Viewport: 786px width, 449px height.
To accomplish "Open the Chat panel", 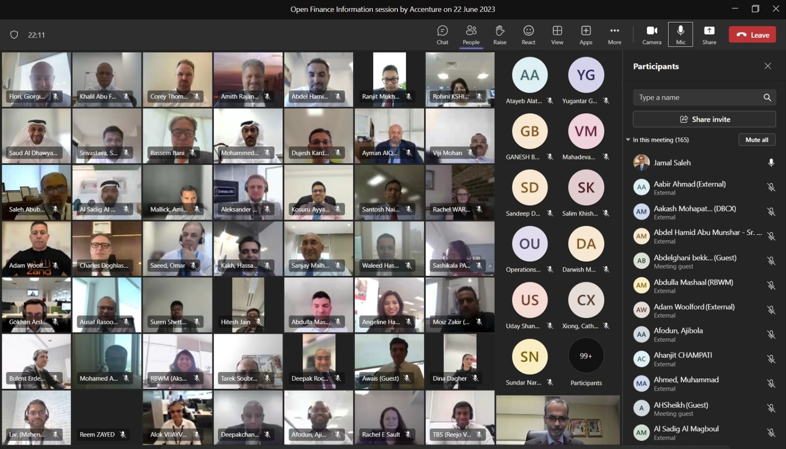I will (x=442, y=35).
